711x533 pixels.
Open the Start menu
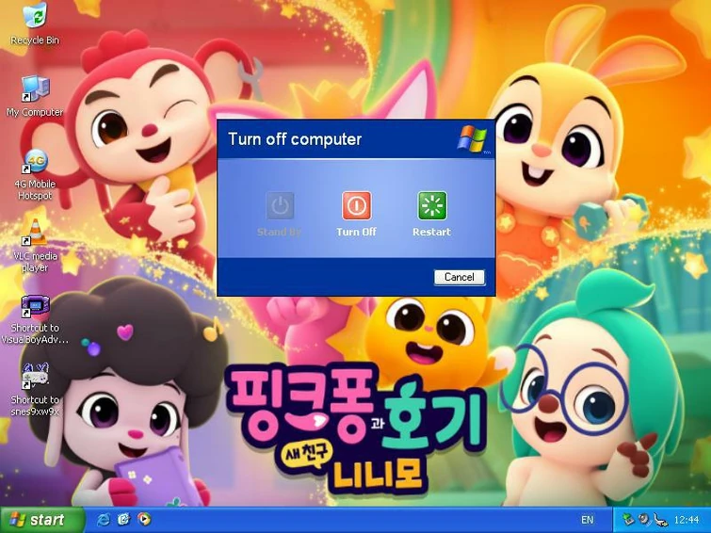click(41, 520)
